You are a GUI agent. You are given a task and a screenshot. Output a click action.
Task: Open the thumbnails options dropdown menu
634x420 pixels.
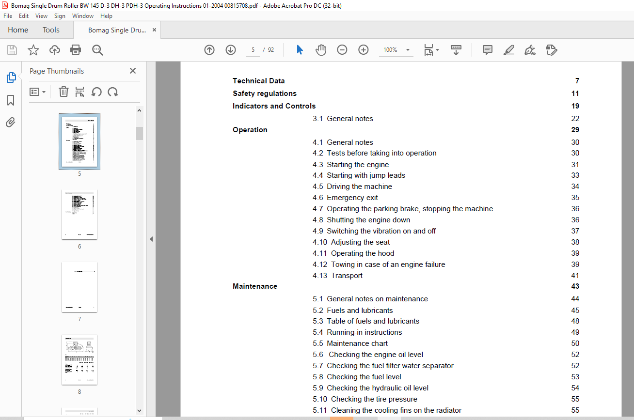[x=38, y=92]
